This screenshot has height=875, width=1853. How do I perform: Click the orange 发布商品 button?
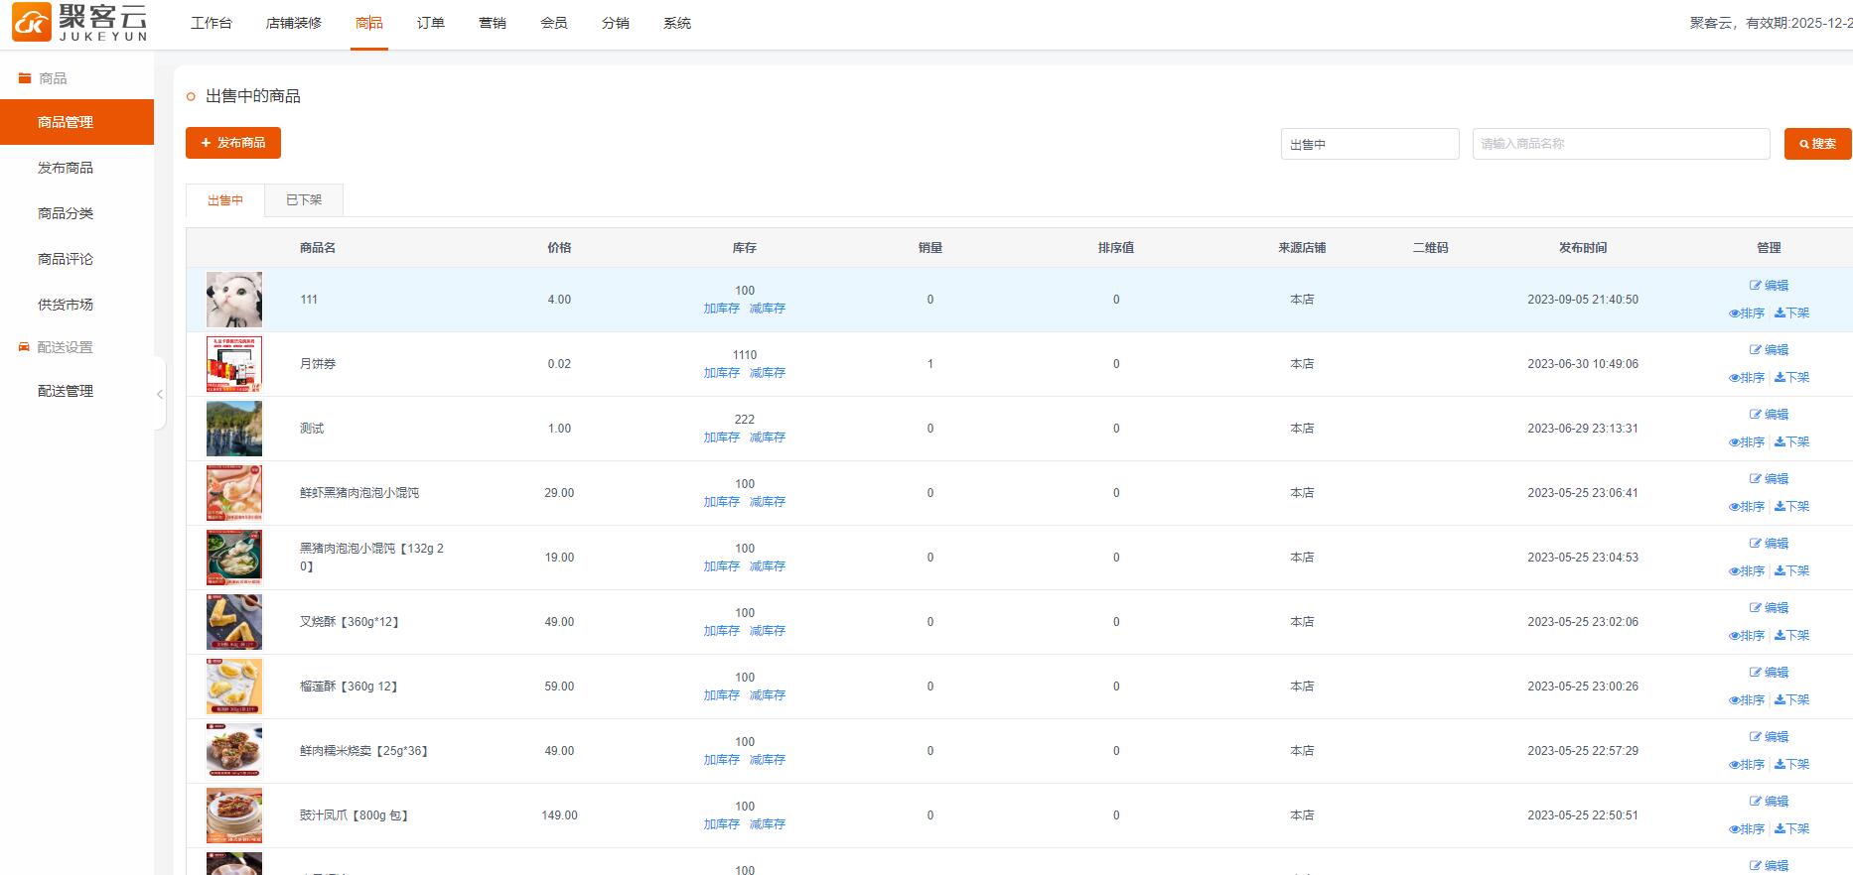(x=233, y=143)
